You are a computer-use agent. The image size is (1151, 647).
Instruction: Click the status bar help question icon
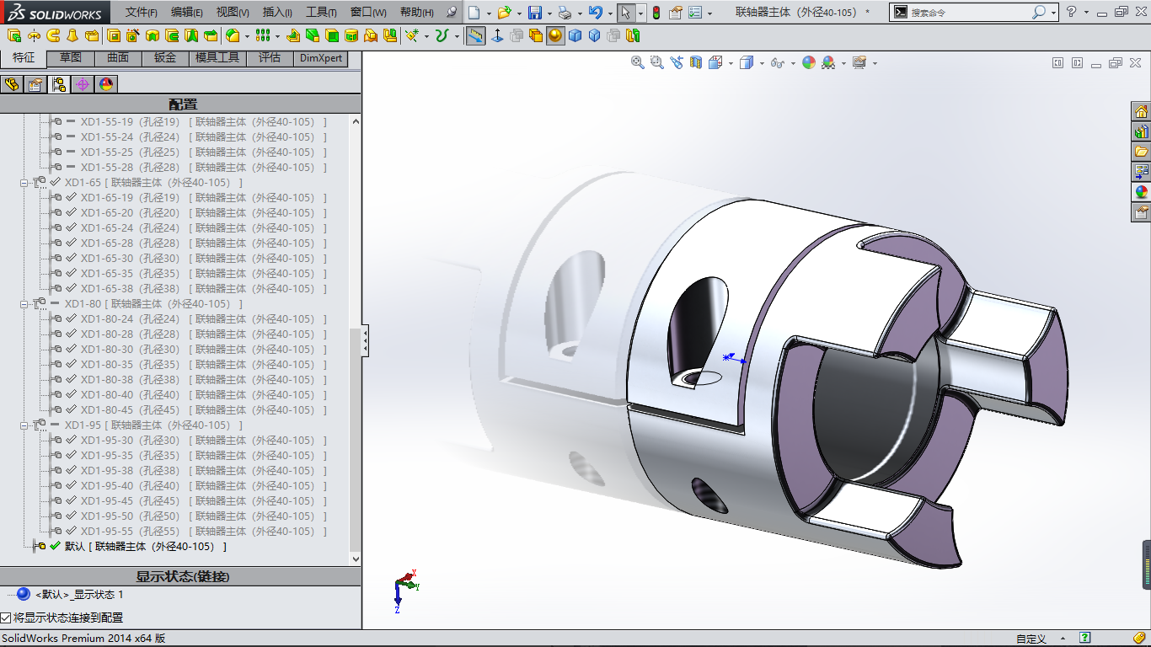coord(1085,639)
